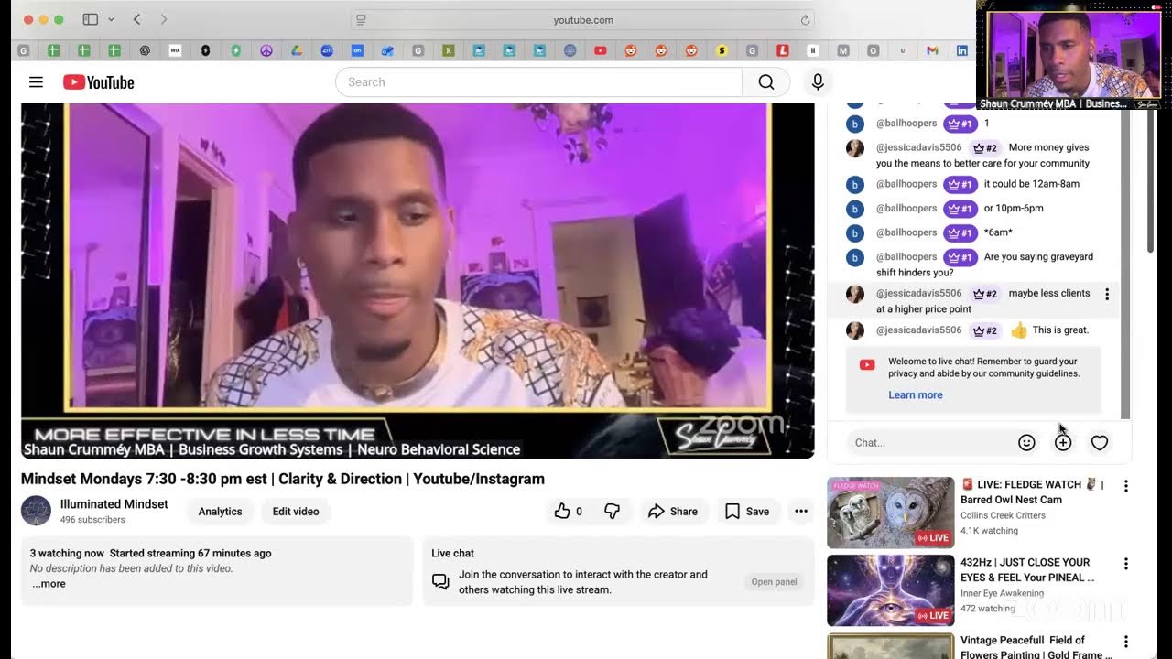Viewport: 1172px width, 659px height.
Task: Click the magnifier search button
Action: [766, 82]
